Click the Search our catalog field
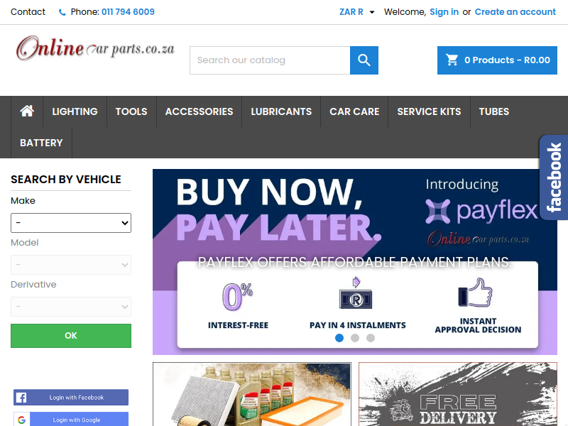Screen dimensions: 568x426 (x=270, y=60)
